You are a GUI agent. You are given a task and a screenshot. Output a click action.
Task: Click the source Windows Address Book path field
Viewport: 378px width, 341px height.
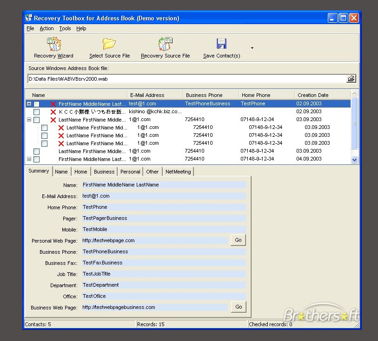pos(187,79)
